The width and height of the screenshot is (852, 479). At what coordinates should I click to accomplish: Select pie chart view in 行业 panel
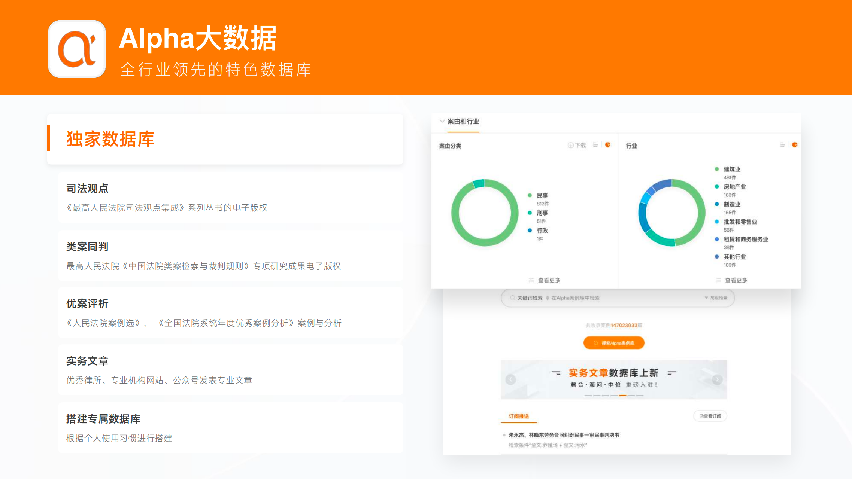pyautogui.click(x=795, y=145)
